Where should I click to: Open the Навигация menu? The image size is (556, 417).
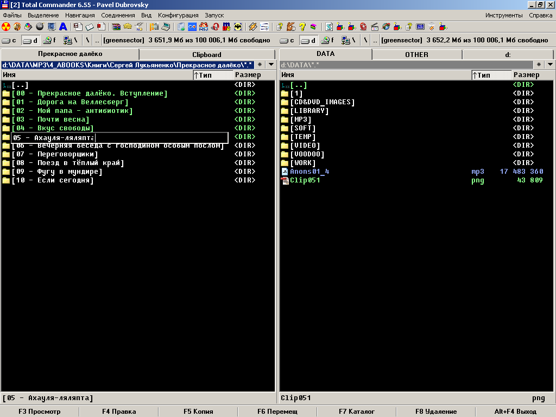(x=80, y=15)
